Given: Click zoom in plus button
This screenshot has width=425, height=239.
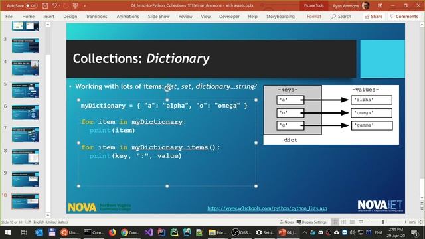Looking at the screenshot, I should pyautogui.click(x=405, y=222).
